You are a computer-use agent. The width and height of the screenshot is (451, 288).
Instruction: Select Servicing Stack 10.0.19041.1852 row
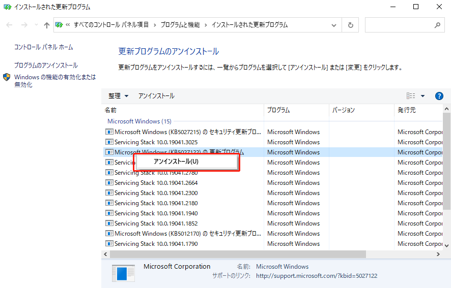273,223
